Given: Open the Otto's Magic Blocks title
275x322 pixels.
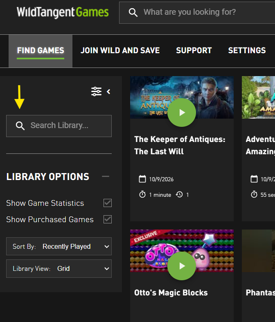Looking at the screenshot, I should tap(171, 293).
